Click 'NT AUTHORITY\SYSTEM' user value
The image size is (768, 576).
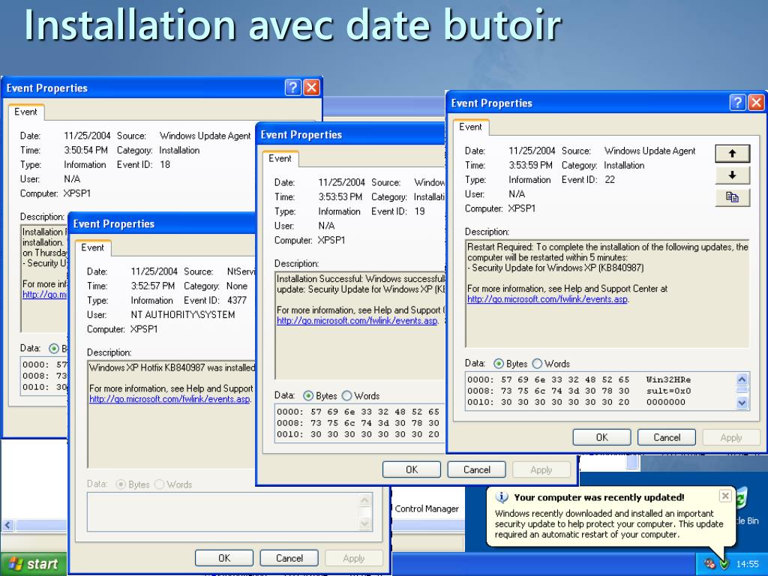click(x=183, y=314)
